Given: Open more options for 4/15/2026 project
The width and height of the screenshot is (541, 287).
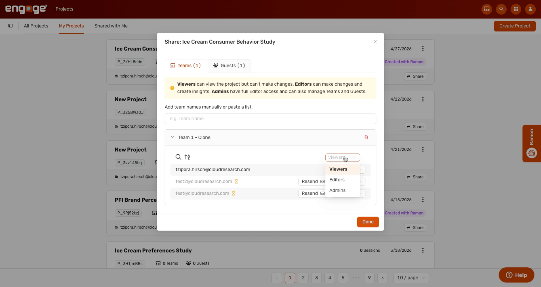Looking at the screenshot, I should [x=423, y=200].
